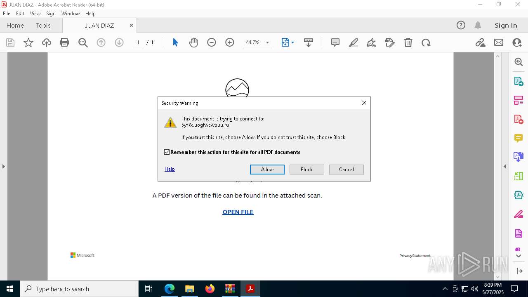This screenshot has width=528, height=297.
Task: Share a link to file
Action: (x=480, y=42)
